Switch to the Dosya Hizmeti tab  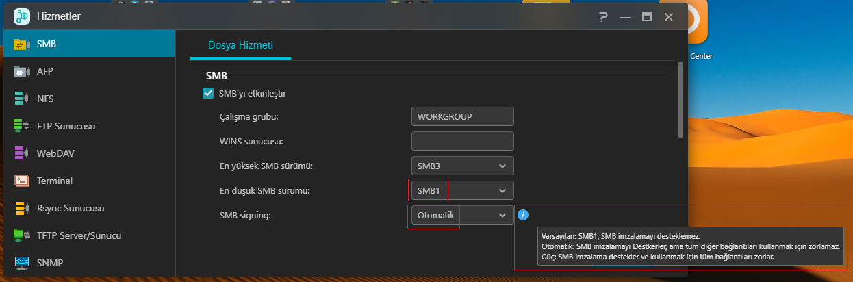240,45
